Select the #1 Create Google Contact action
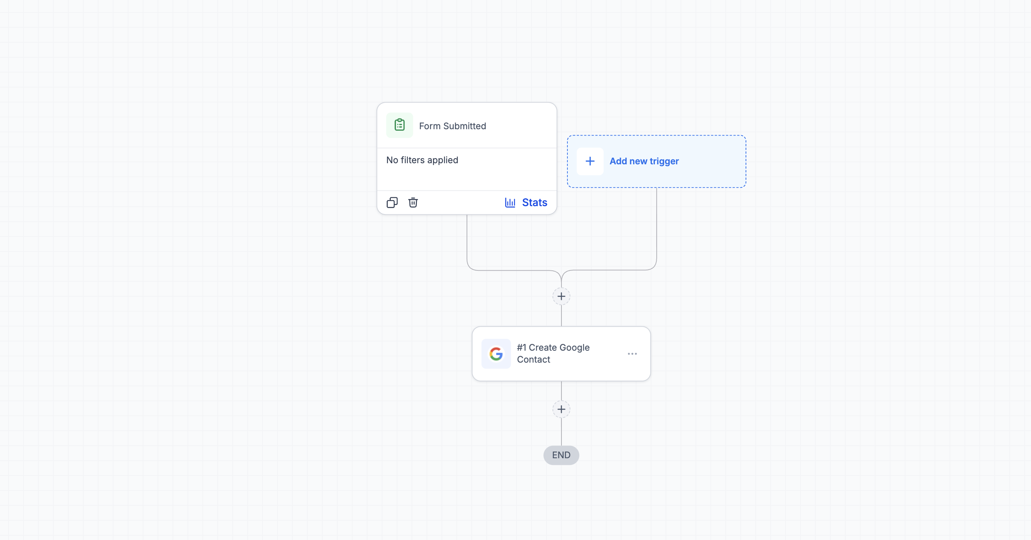Screen dimensions: 1031x540 561,354
